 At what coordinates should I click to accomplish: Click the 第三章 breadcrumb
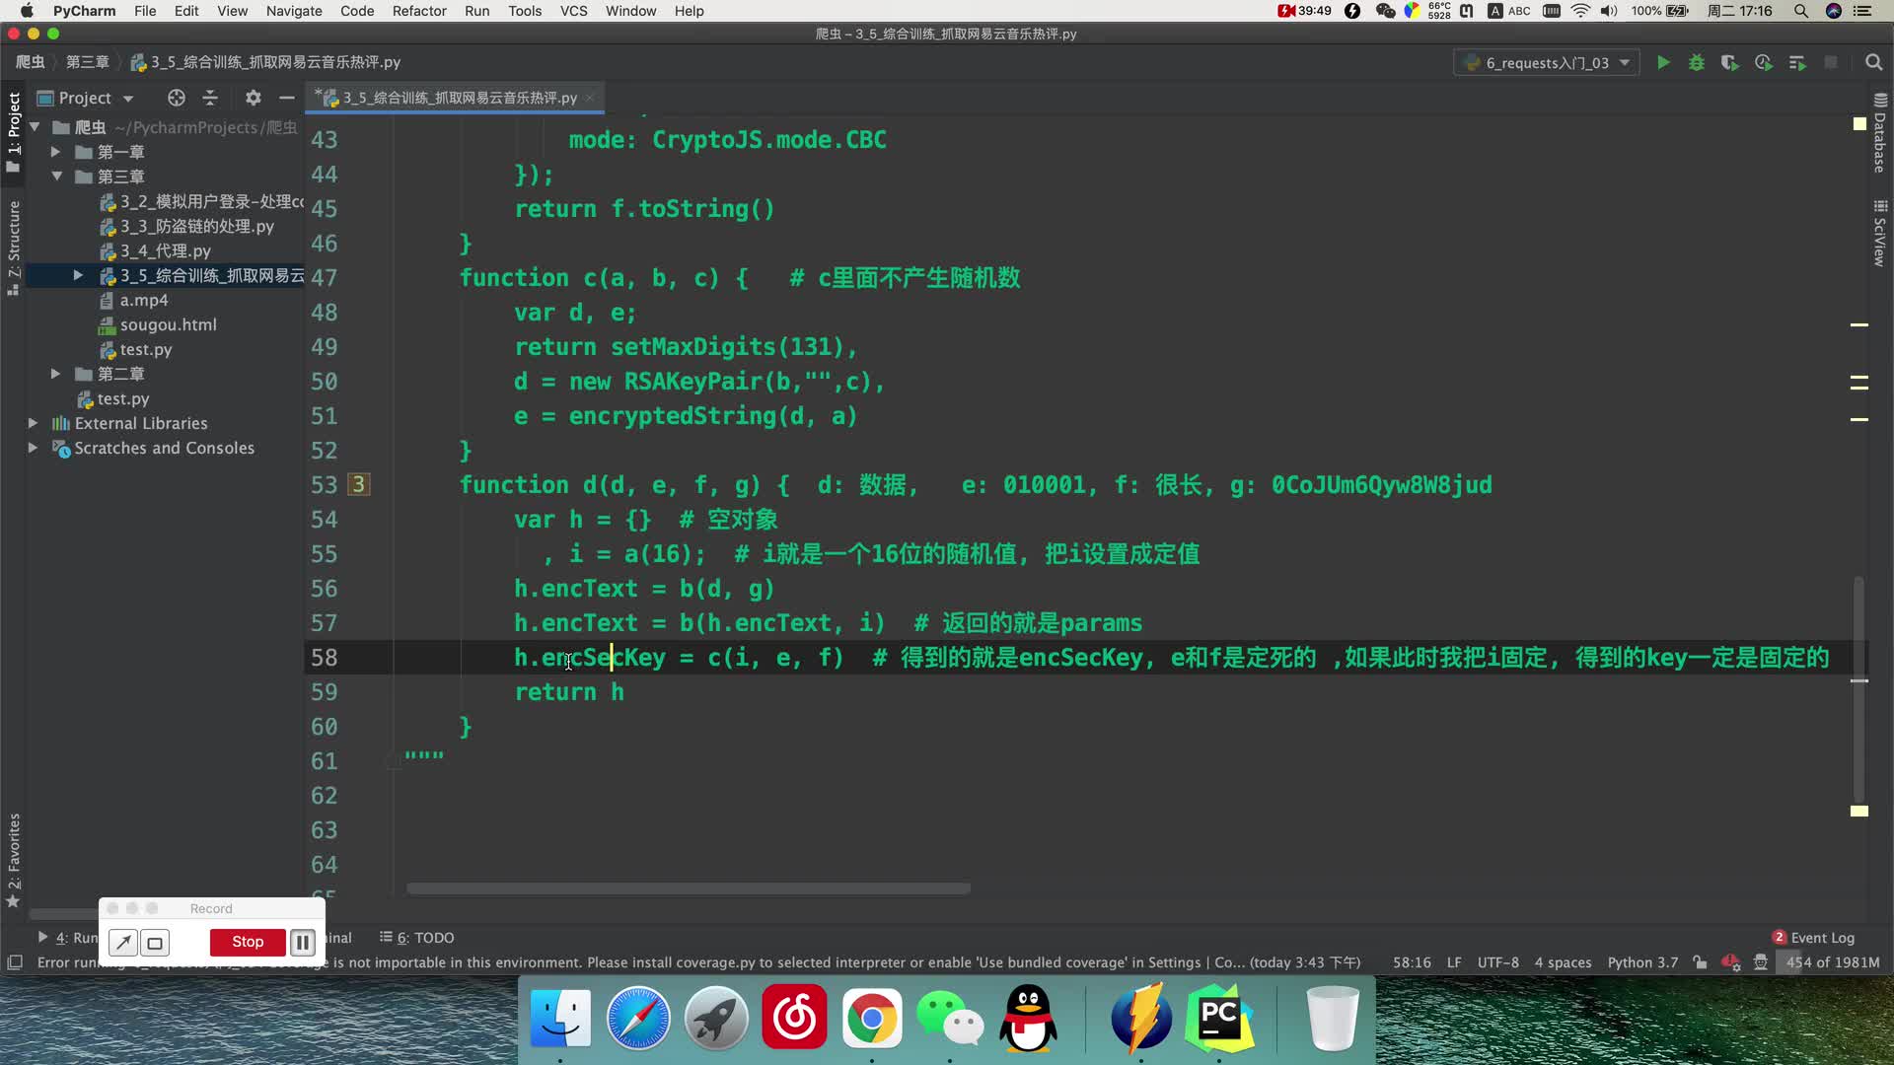click(x=88, y=62)
